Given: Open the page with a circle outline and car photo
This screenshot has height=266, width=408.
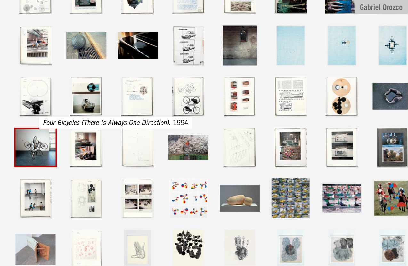Looking at the screenshot, I should pyautogui.click(x=36, y=96).
